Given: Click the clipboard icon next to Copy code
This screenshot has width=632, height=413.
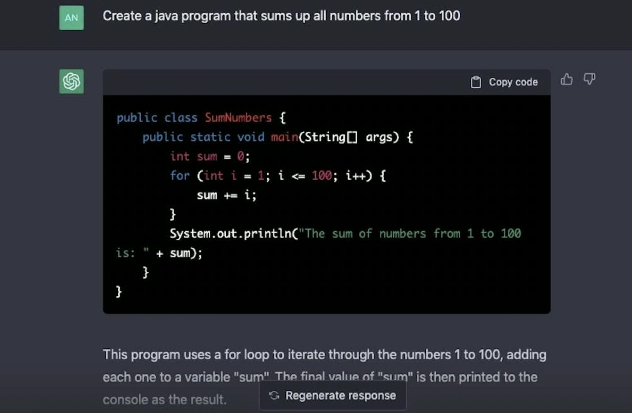Looking at the screenshot, I should [x=476, y=82].
